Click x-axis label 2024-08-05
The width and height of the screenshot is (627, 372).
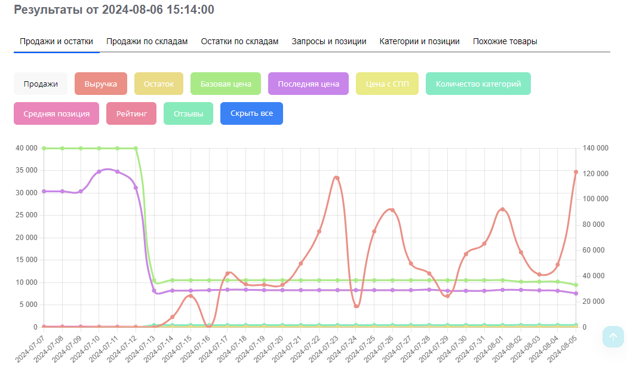click(x=562, y=349)
